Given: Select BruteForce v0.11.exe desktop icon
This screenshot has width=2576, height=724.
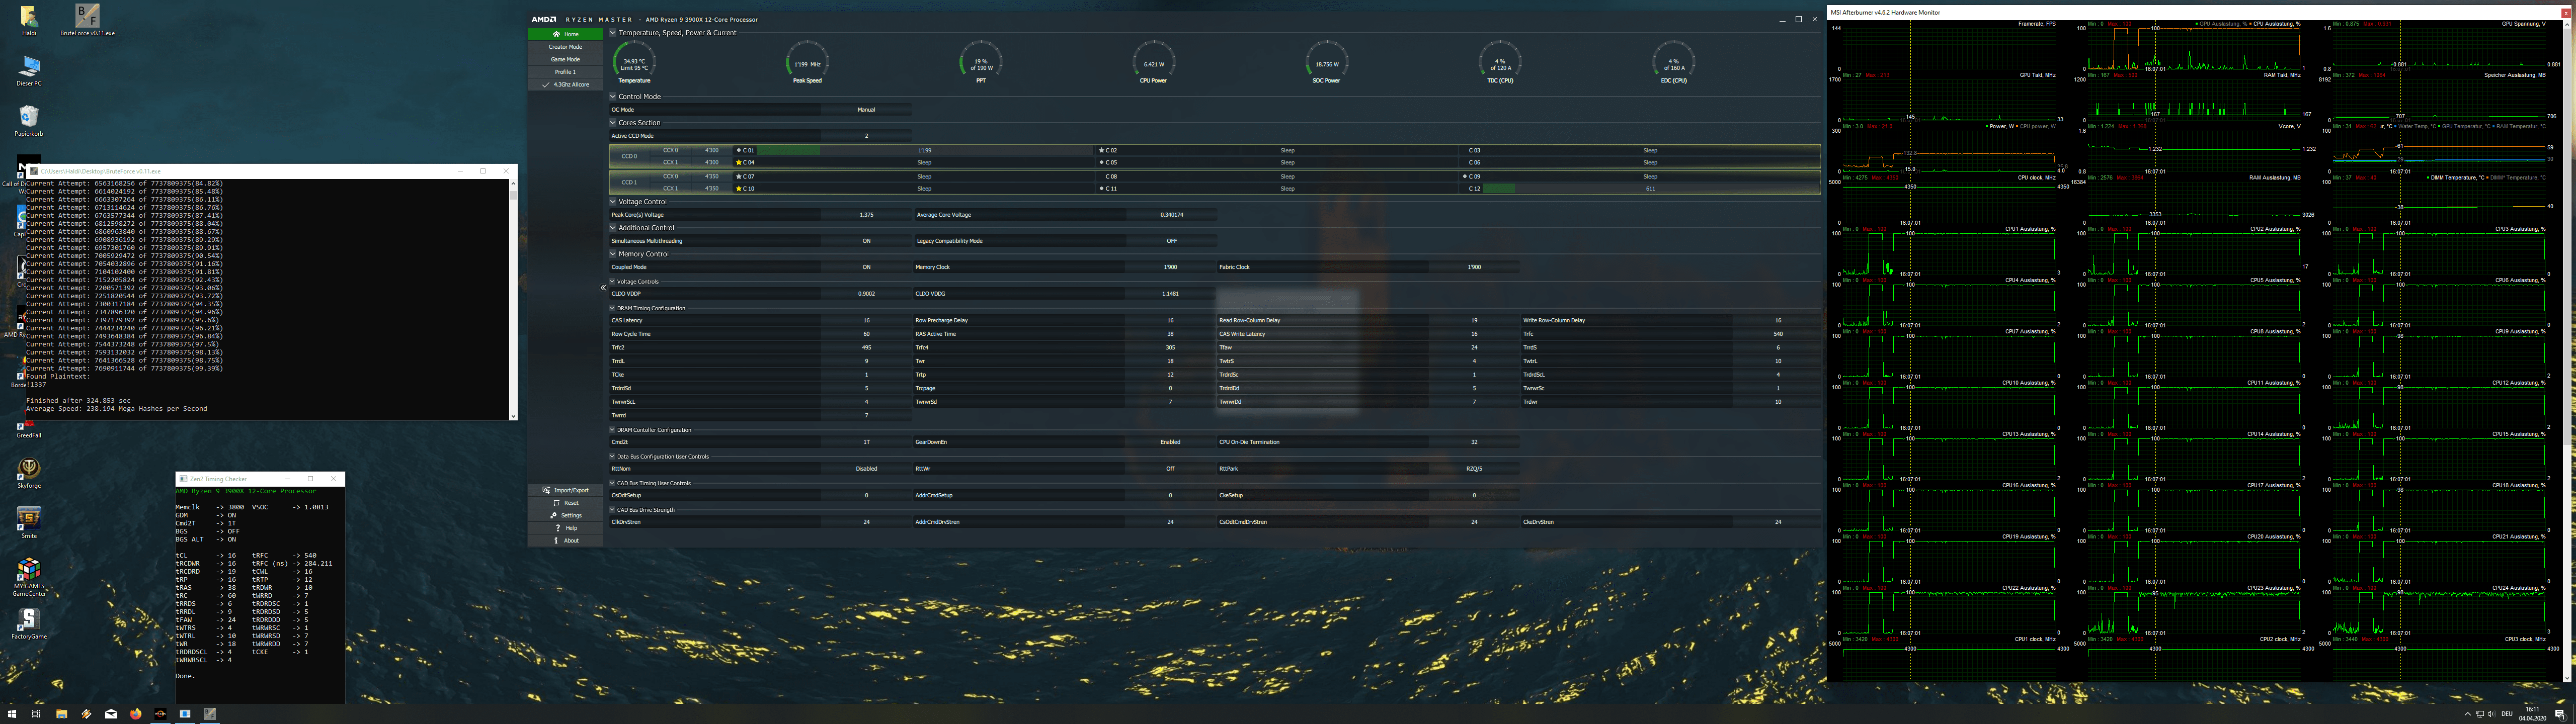Looking at the screenshot, I should click(87, 20).
